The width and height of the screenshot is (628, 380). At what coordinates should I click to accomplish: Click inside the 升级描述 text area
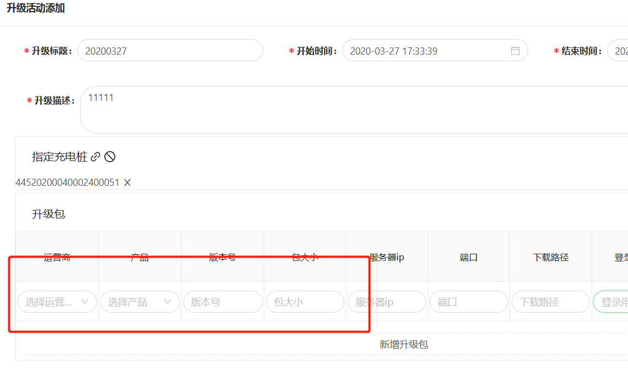(353, 110)
